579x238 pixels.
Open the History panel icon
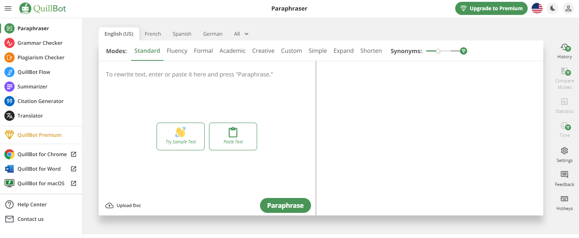(565, 47)
